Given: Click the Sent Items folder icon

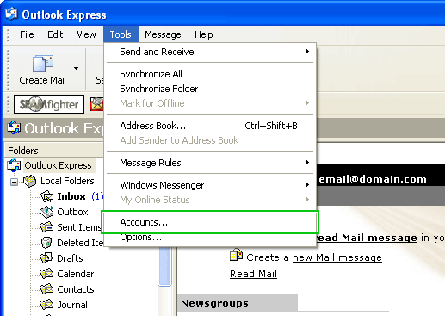Looking at the screenshot, I should (46, 227).
